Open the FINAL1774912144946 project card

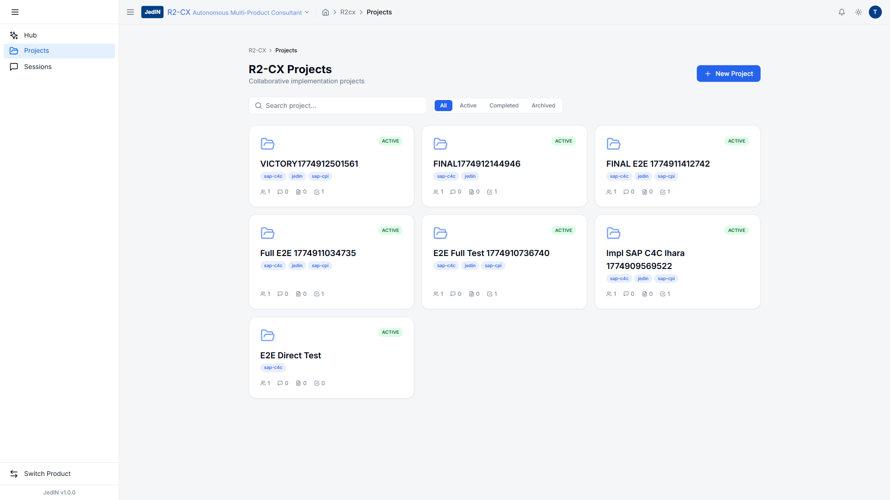pyautogui.click(x=477, y=163)
